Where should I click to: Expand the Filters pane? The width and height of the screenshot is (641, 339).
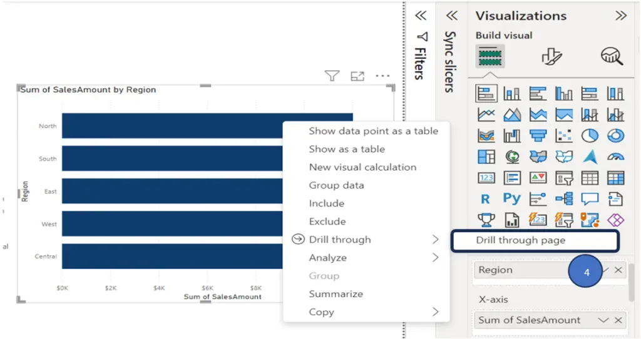coord(421,16)
